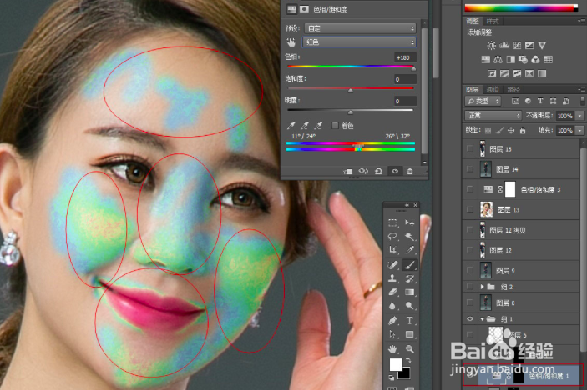Open the 填充 fill slider arrow
587x390 pixels.
(x=579, y=130)
